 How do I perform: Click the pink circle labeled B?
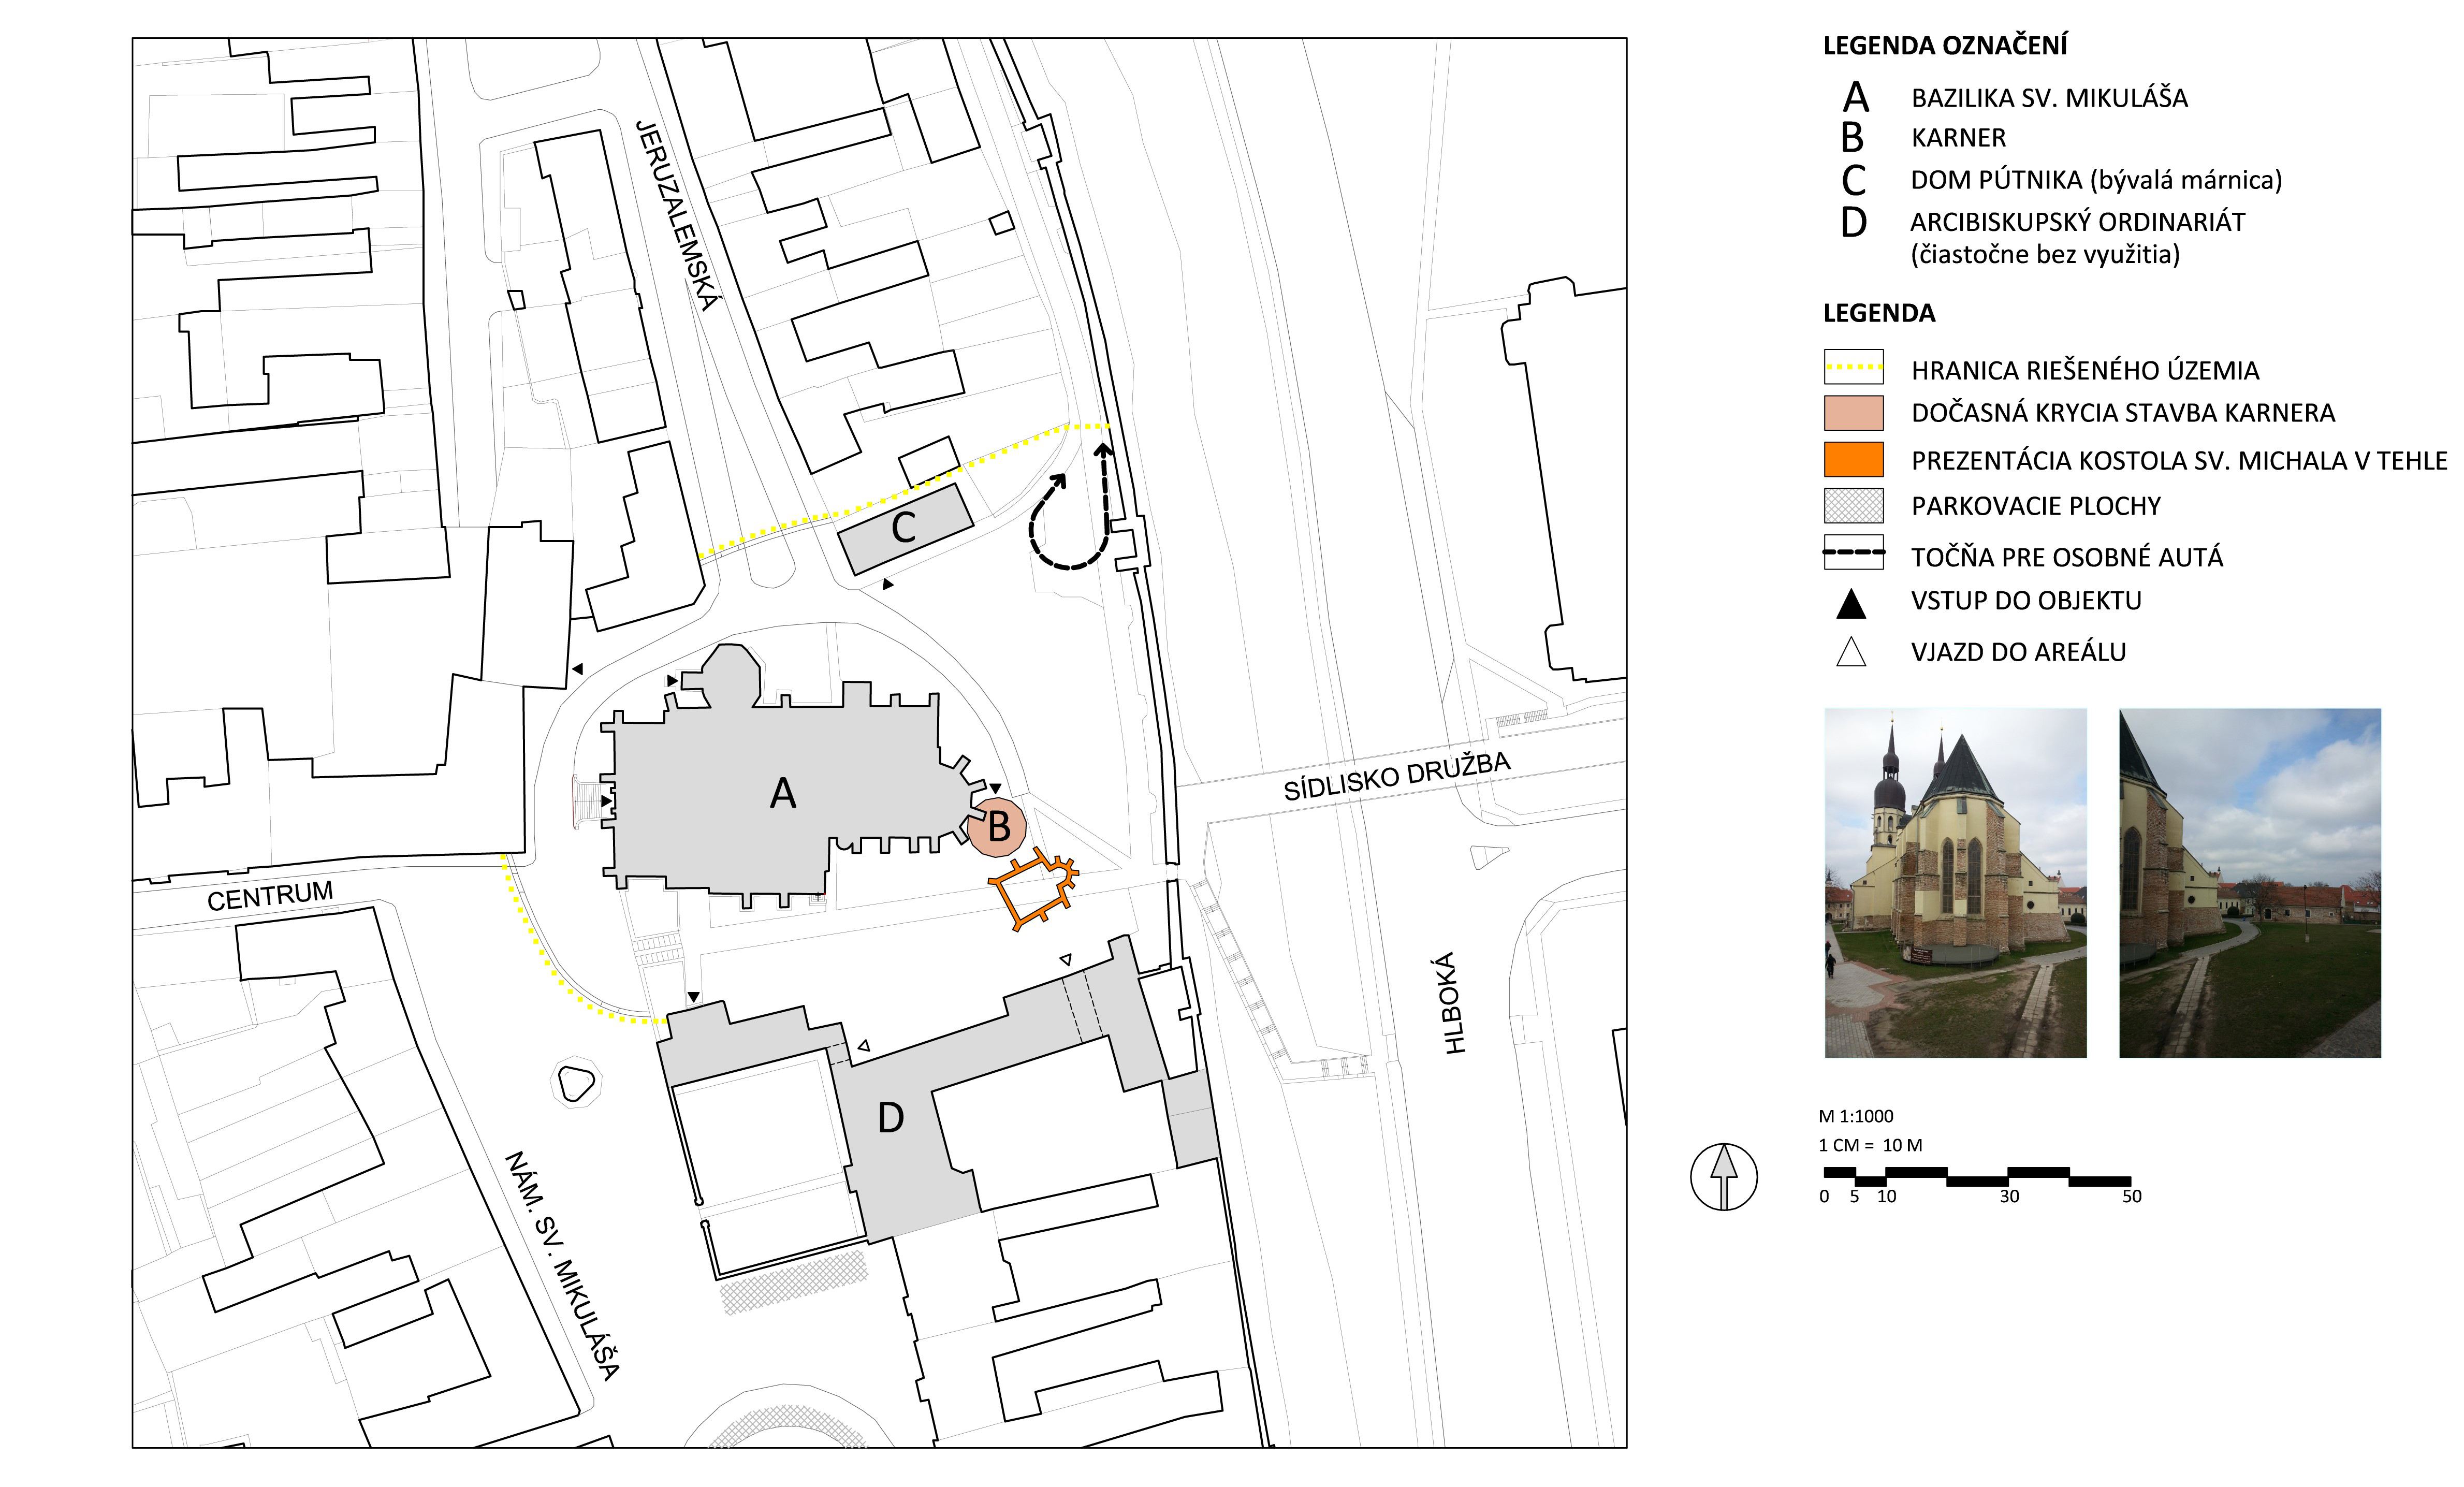997,827
